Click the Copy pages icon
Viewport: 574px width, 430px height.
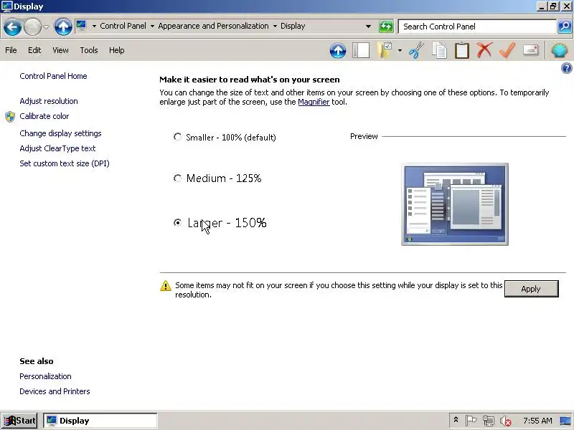click(x=439, y=50)
